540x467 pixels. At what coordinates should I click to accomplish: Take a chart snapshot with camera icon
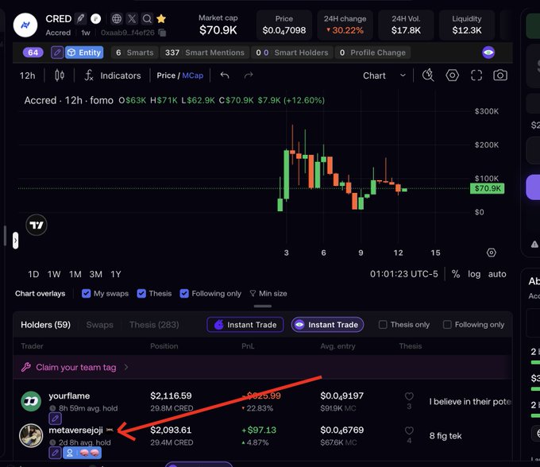point(500,75)
